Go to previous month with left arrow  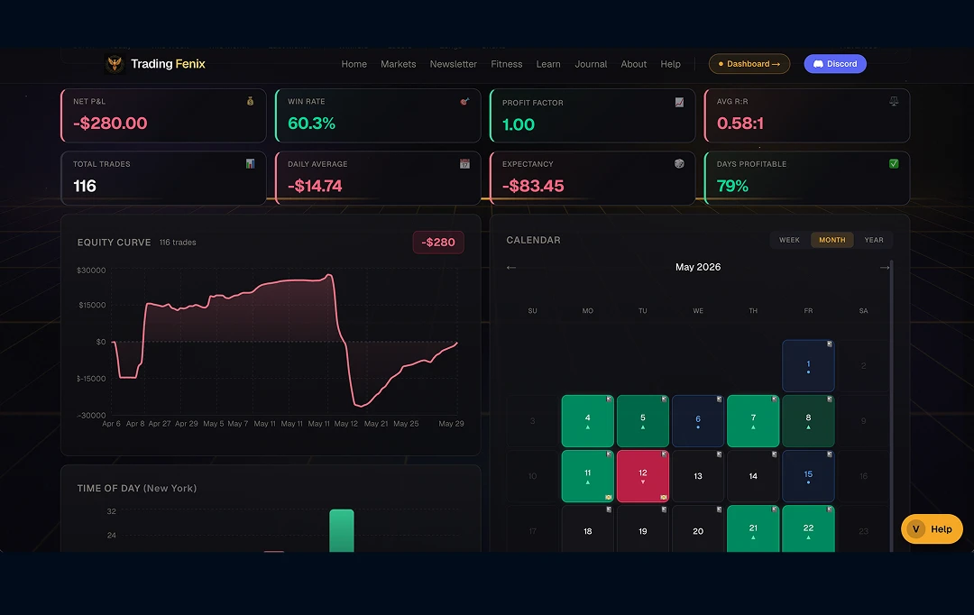511,267
